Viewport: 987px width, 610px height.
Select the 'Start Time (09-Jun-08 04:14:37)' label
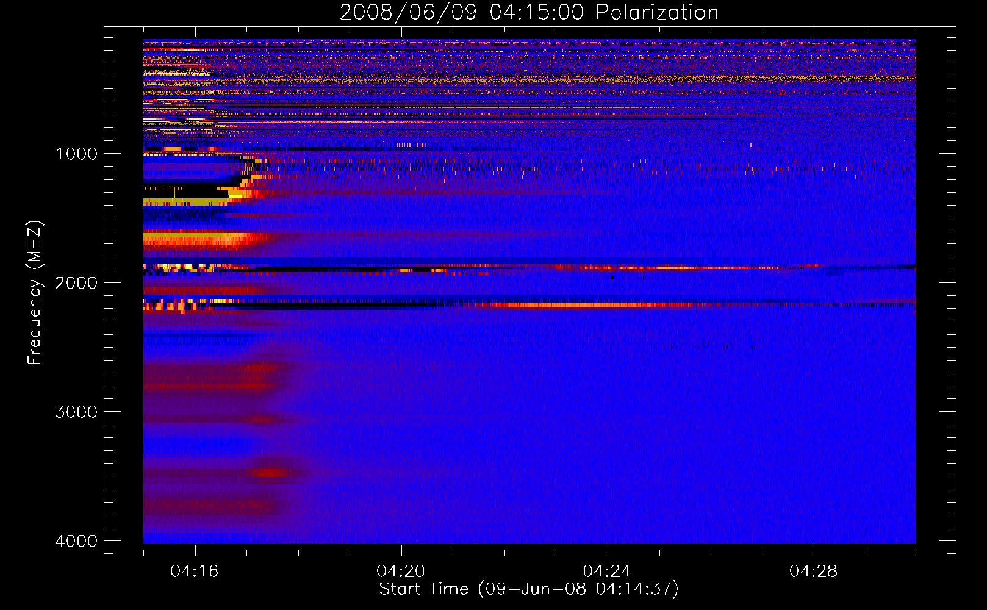pyautogui.click(x=529, y=589)
